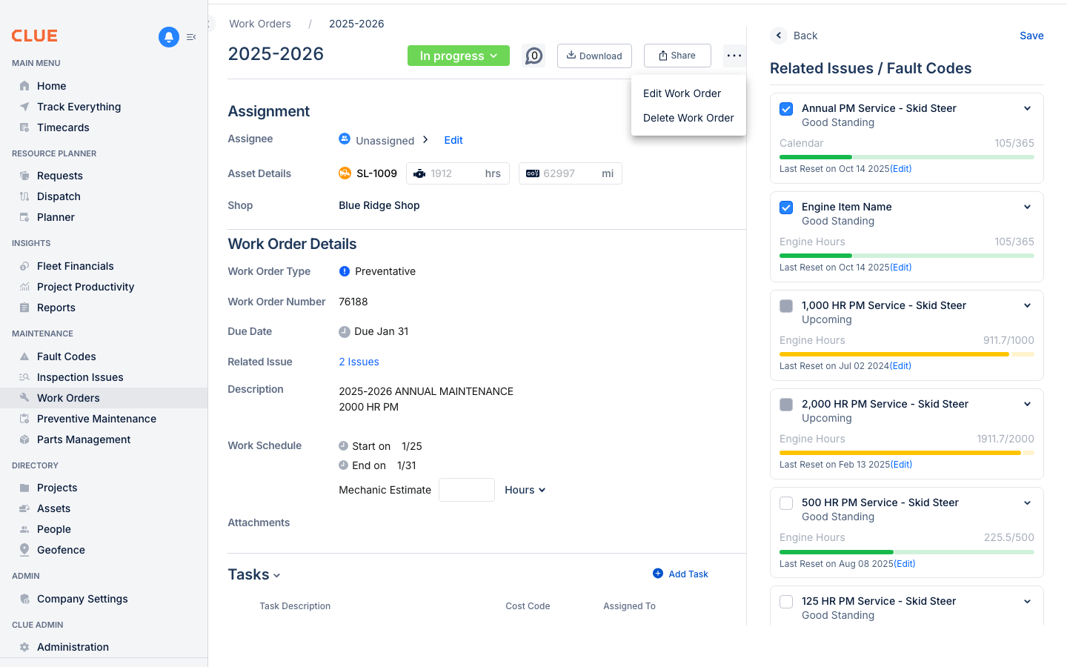Open the 2 Issues link
This screenshot has width=1067, height=667.
click(x=359, y=362)
